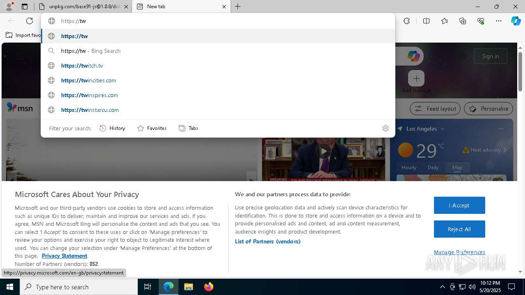The width and height of the screenshot is (525, 295).
Task: Open the volume tray icon
Action: (x=472, y=287)
